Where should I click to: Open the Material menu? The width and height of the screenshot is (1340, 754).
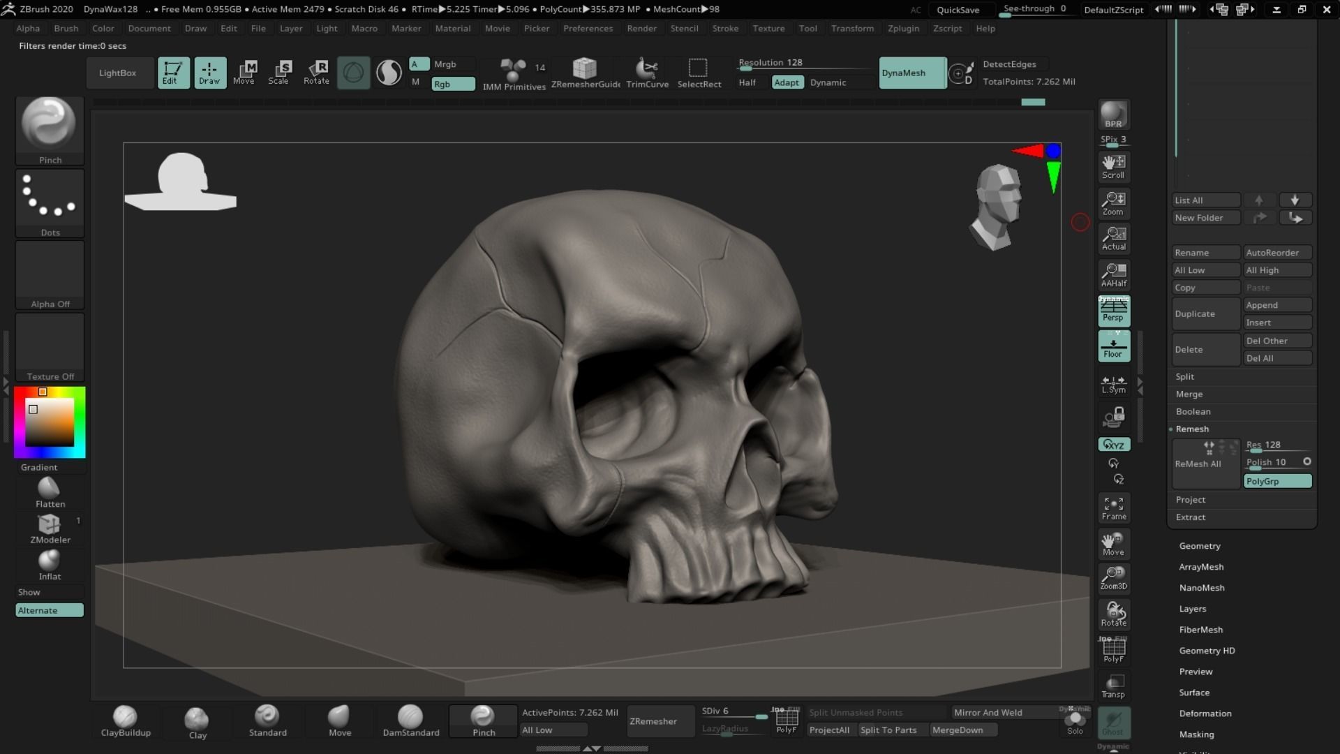453,29
